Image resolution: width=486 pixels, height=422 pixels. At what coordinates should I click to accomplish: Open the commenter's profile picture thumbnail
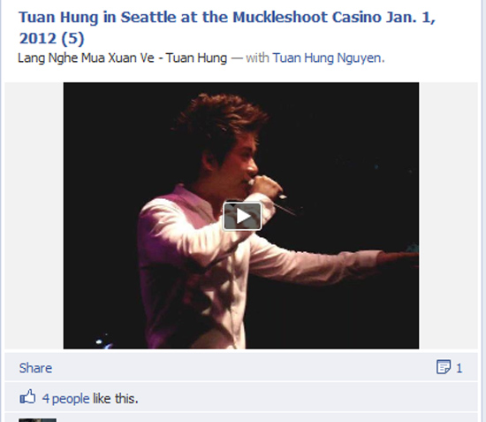(37, 420)
